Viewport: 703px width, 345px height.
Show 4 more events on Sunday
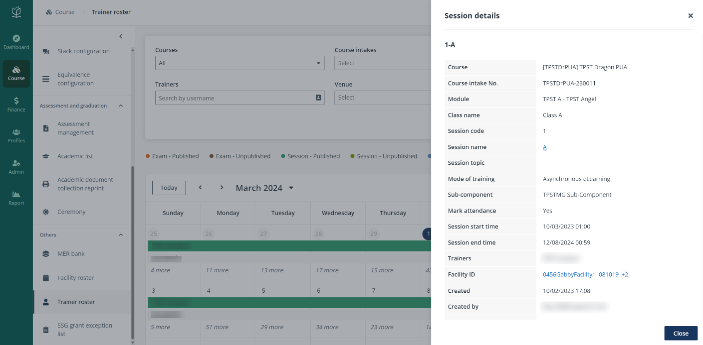coord(160,270)
